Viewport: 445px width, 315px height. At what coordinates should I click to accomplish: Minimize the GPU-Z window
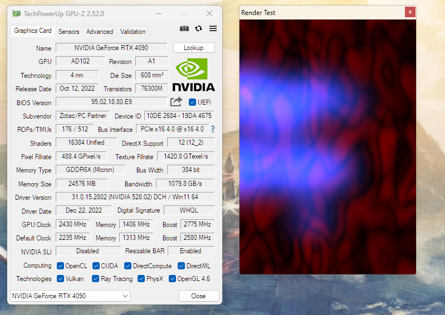(159, 13)
